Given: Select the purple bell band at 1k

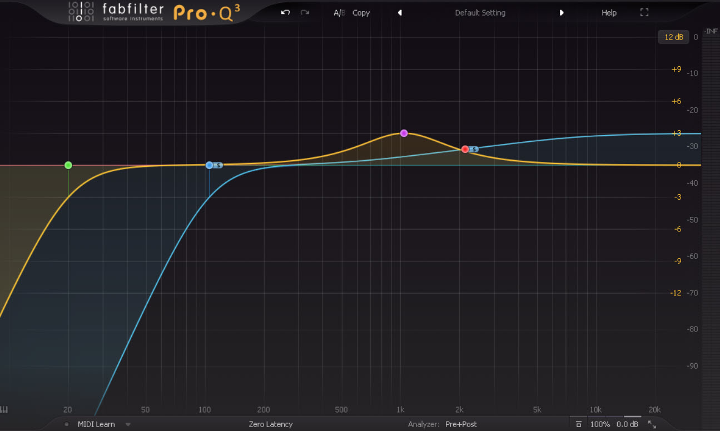Looking at the screenshot, I should pyautogui.click(x=404, y=133).
